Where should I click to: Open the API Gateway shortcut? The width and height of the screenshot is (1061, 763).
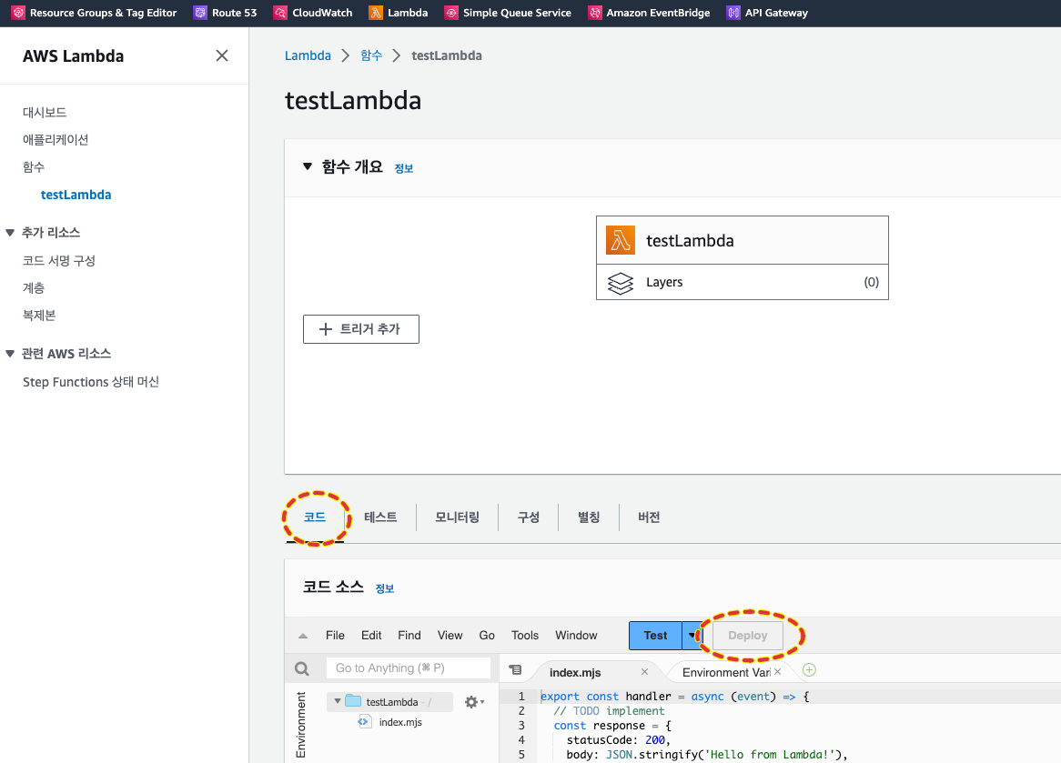click(767, 13)
